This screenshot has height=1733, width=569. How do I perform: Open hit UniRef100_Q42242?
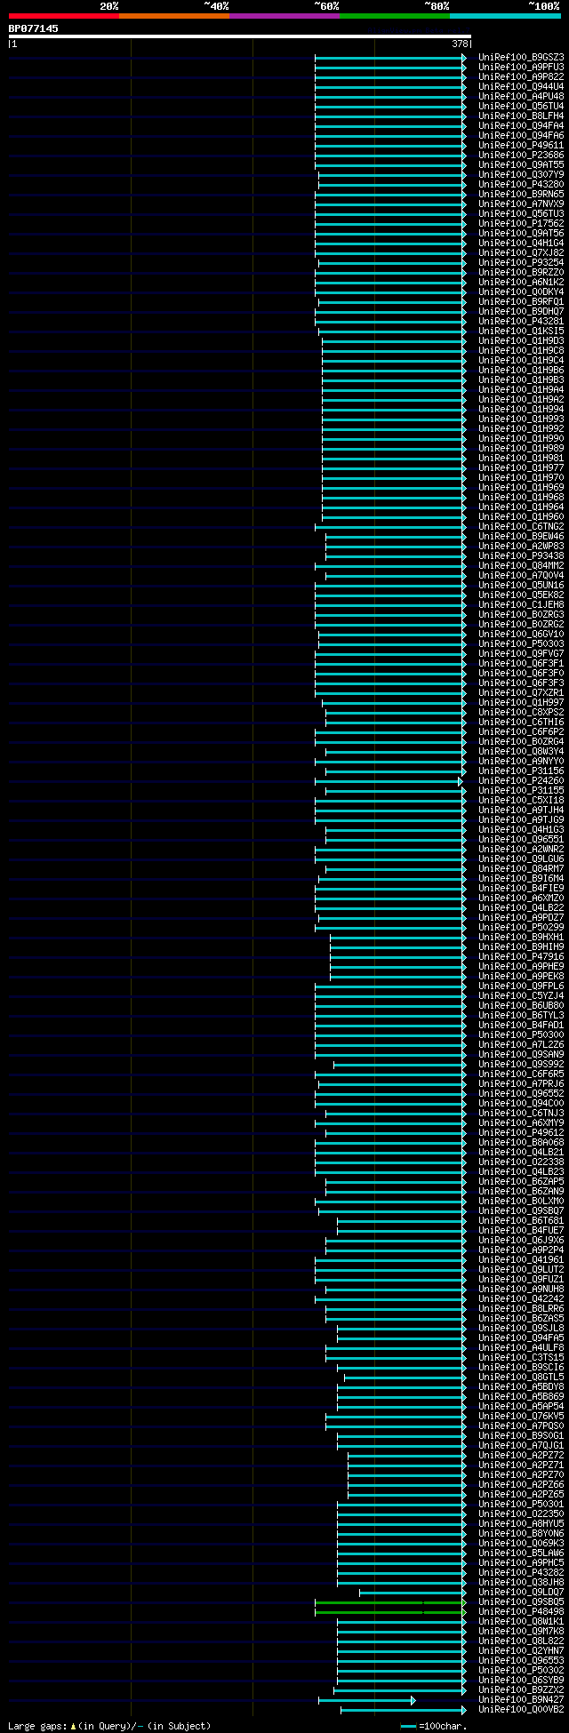tap(521, 1298)
